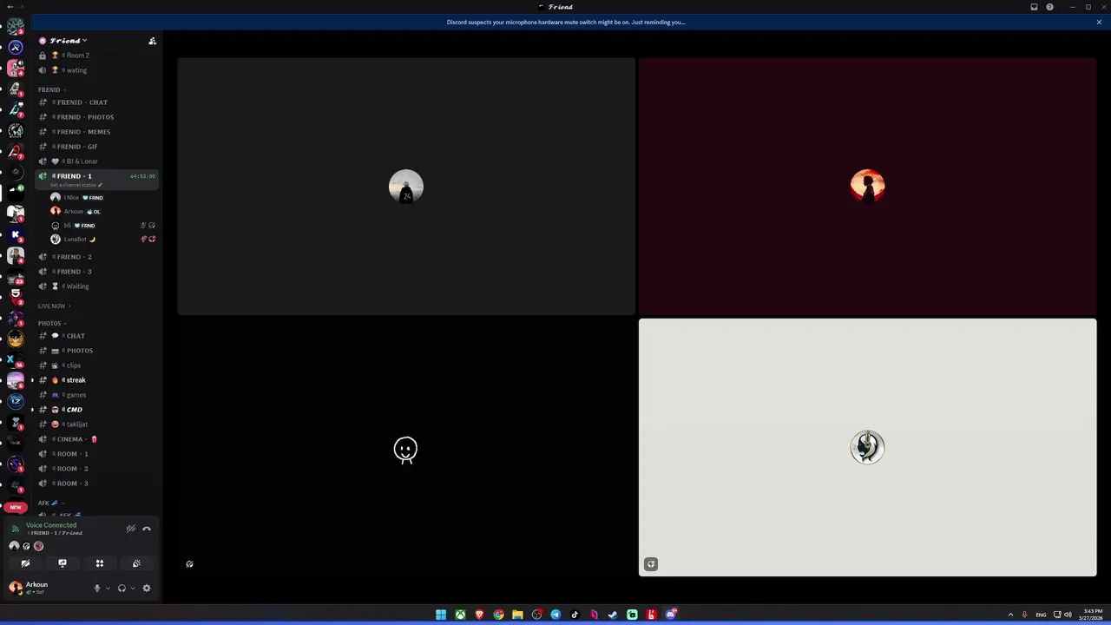Open Steam from taskbar
1111x625 pixels.
pyautogui.click(x=613, y=615)
